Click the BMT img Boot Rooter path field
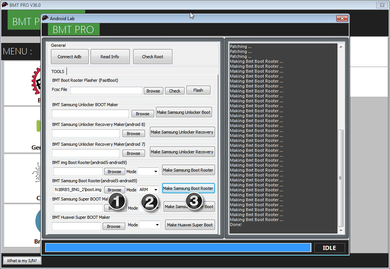 pos(78,171)
